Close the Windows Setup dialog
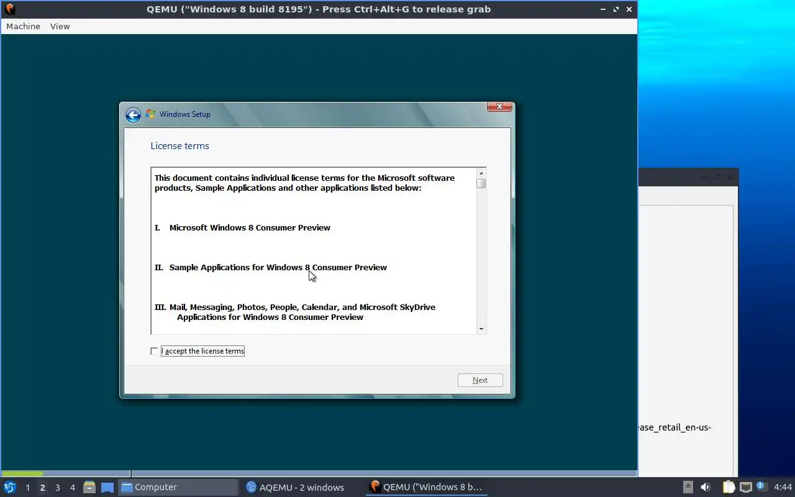 pos(499,107)
